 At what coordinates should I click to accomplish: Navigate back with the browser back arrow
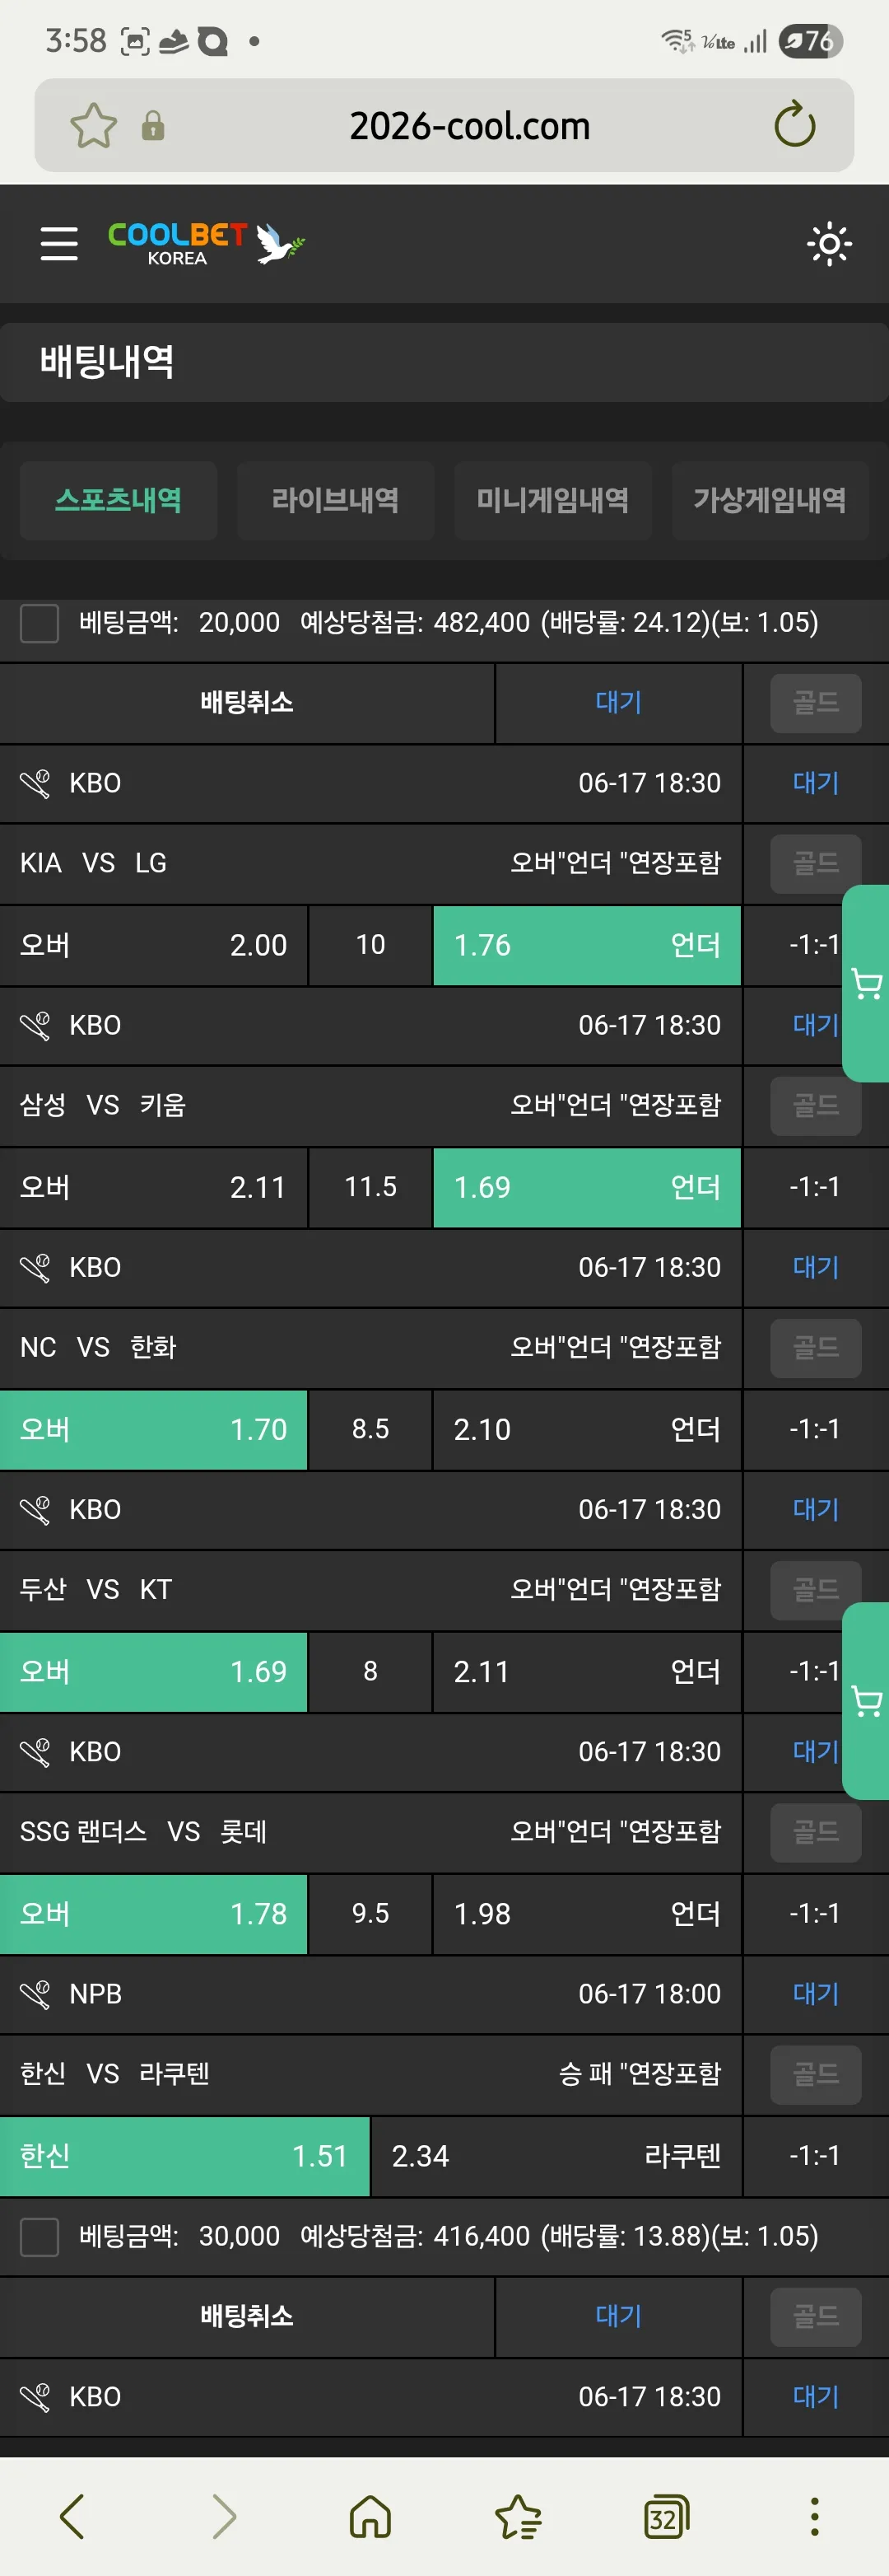pyautogui.click(x=73, y=2516)
